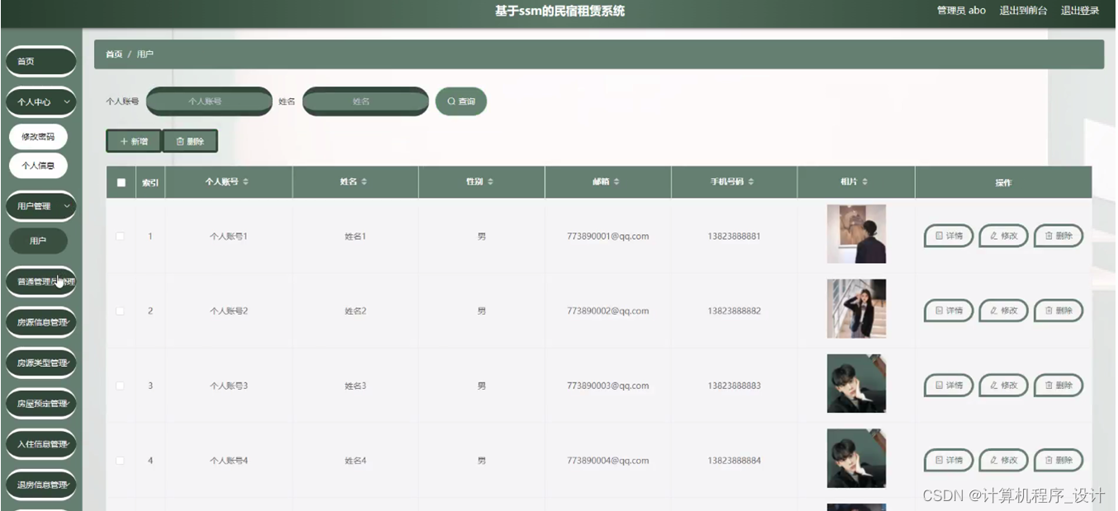The image size is (1118, 511).
Task: Collapse the 个人中心 sidebar menu
Action: click(x=41, y=102)
